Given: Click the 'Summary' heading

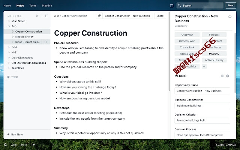Looking at the screenshot, I should (61, 128).
